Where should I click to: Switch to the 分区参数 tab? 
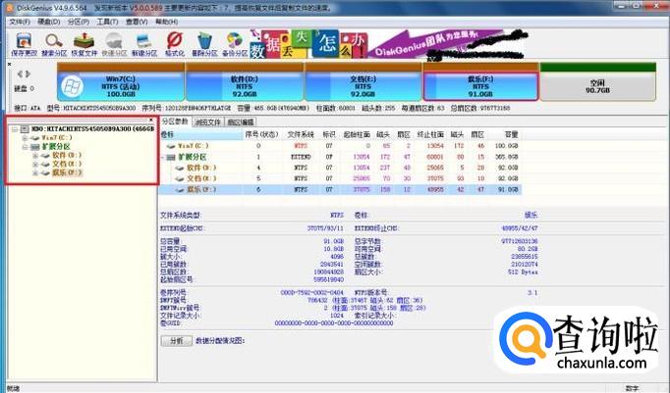tap(175, 122)
